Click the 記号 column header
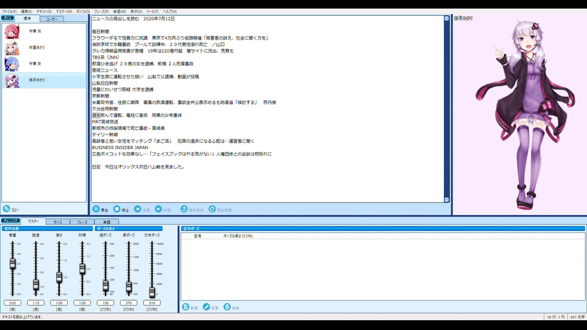 point(198,236)
